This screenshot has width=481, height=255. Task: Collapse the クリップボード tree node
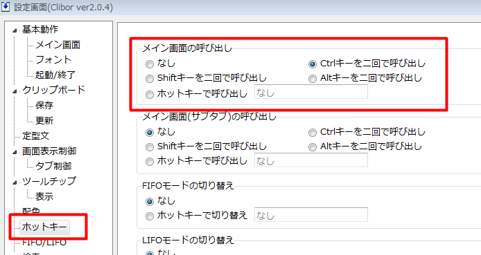pos(15,91)
